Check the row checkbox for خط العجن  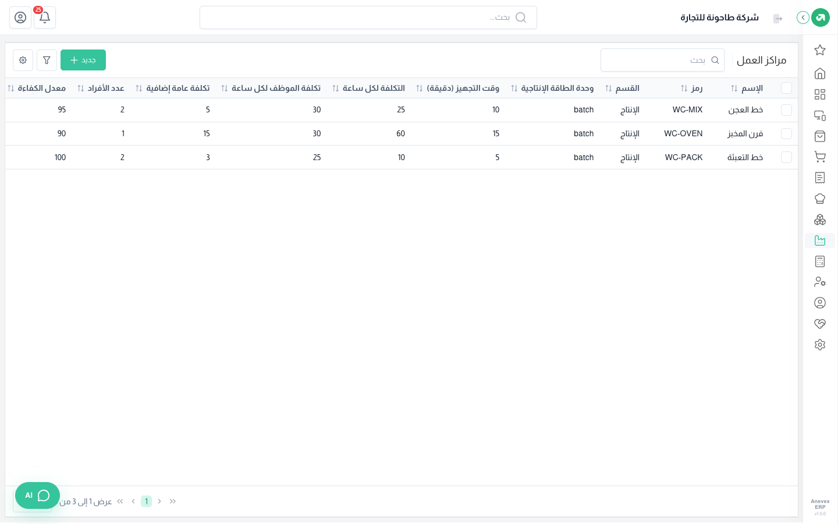coord(786,109)
